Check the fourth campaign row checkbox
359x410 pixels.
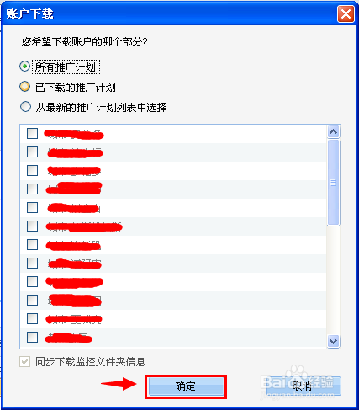point(32,189)
